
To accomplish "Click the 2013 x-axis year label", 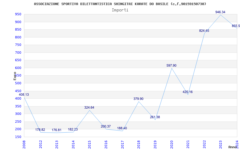I will [x=57, y=144].
